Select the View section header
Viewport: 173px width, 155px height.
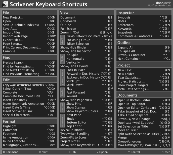coord(86,12)
